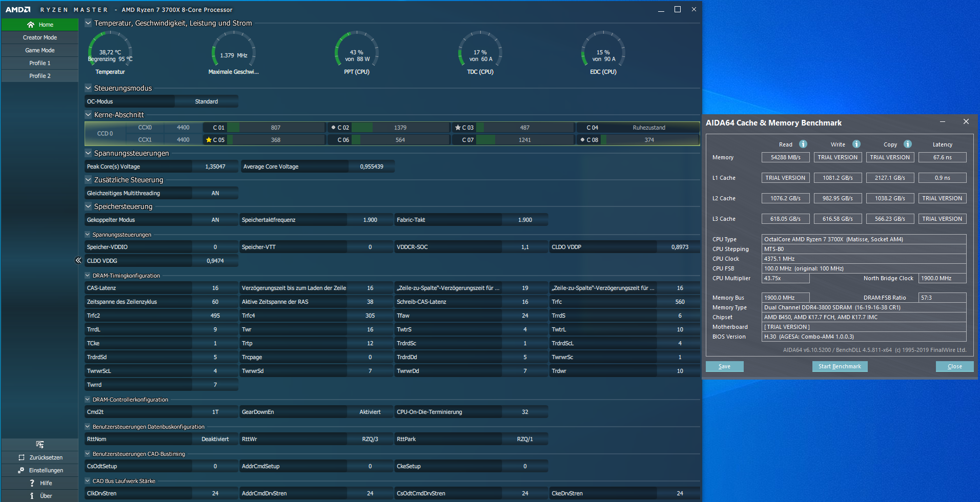Click the info icon next to Write
This screenshot has height=502, width=980.
point(856,144)
